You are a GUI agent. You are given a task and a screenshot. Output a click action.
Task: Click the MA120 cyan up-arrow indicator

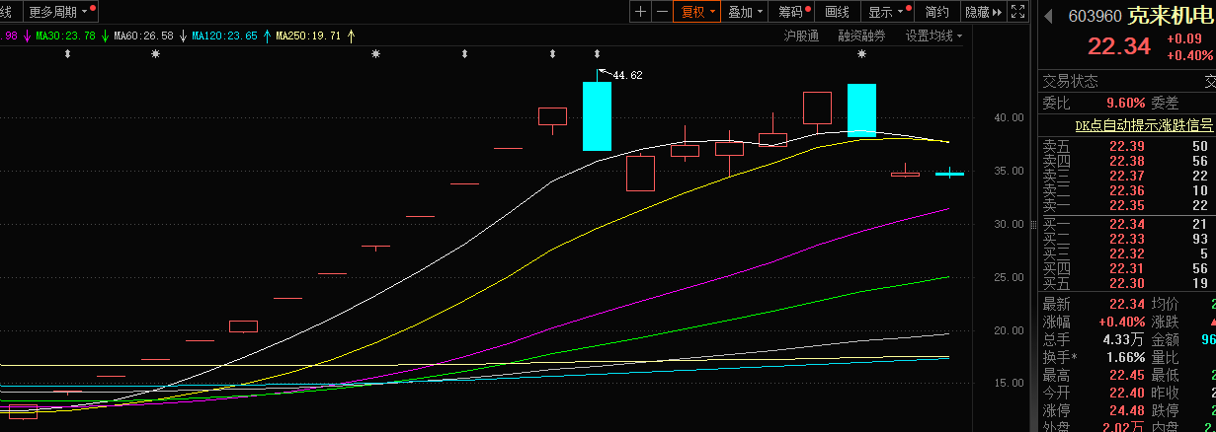tap(267, 36)
